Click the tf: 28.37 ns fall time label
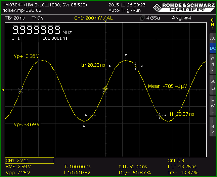This screenshot has width=217, height=177. 182,114
